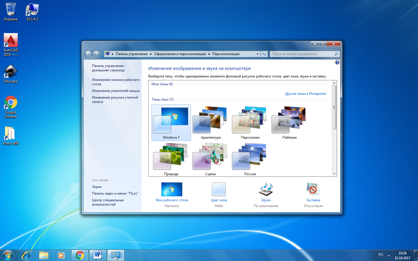Apply the Персонажи theme

250,122
